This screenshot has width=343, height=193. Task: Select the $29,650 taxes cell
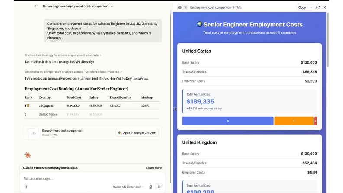tap(115, 106)
